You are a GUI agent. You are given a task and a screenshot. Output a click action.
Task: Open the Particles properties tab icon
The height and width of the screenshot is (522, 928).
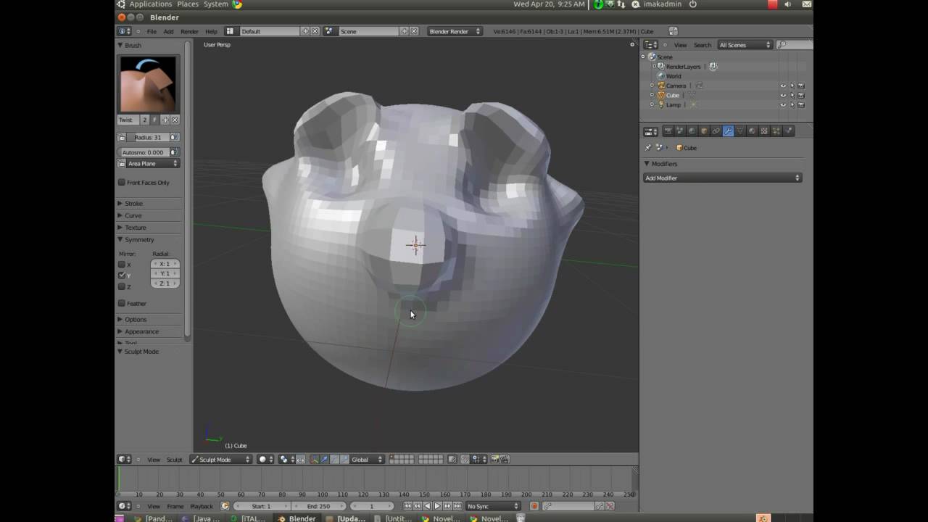[x=776, y=131]
